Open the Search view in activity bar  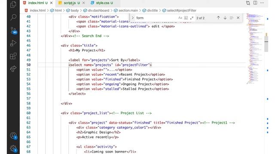(13, 17)
